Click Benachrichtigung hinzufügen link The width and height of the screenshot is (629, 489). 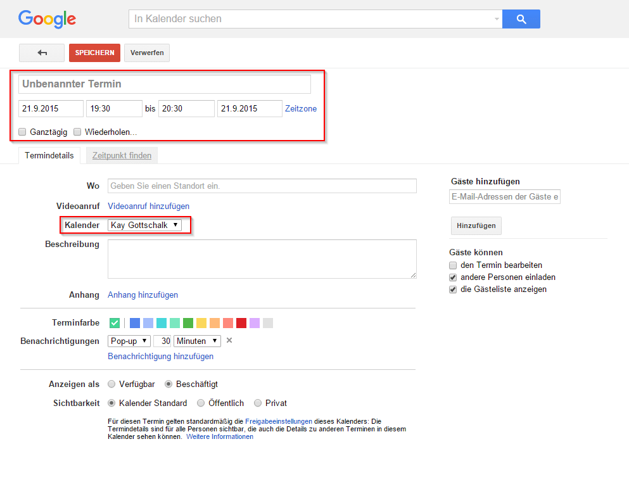pyautogui.click(x=160, y=356)
